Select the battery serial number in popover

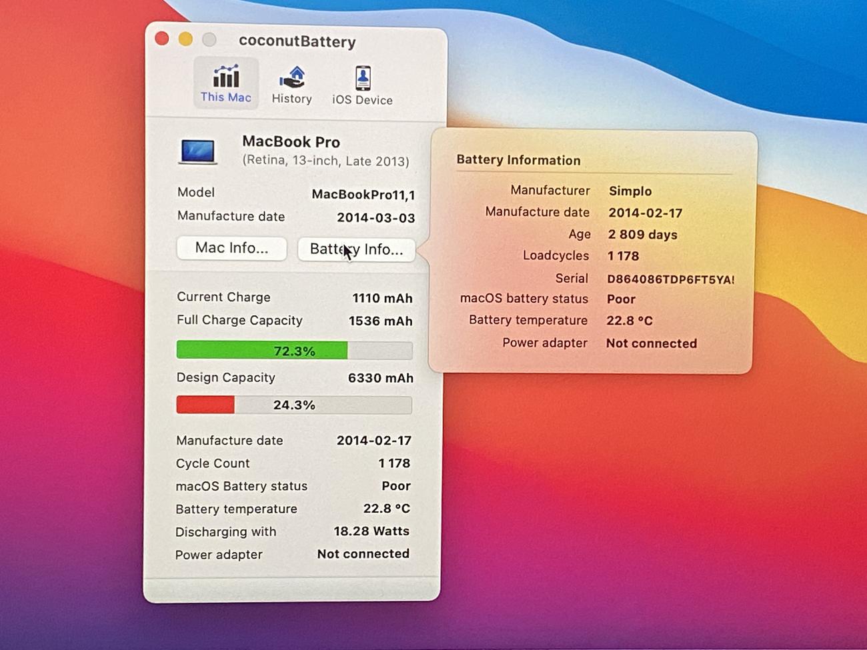coord(670,279)
